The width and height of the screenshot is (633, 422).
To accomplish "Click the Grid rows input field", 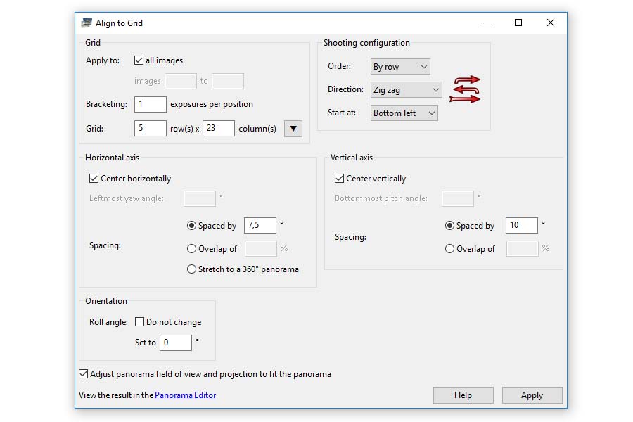I will (151, 128).
